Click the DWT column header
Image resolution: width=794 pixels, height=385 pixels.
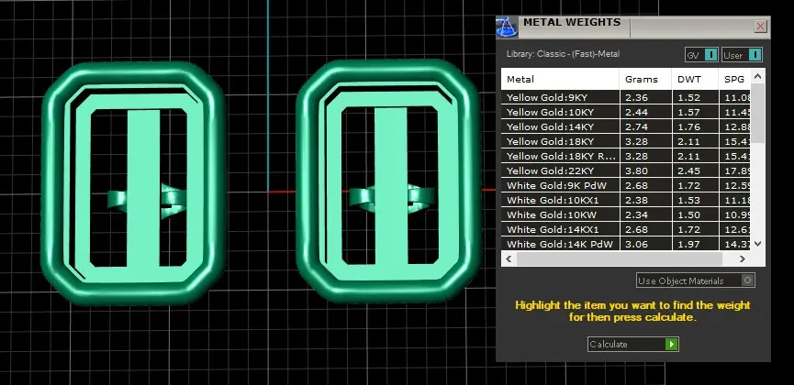tap(695, 79)
